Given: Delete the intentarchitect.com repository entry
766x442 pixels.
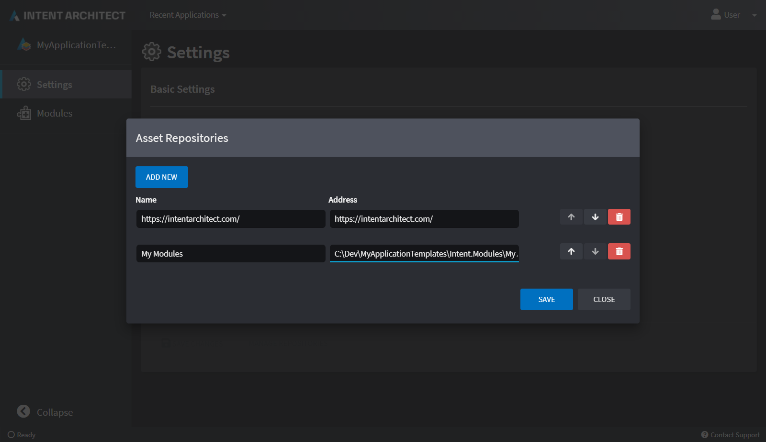Looking at the screenshot, I should click(x=619, y=216).
